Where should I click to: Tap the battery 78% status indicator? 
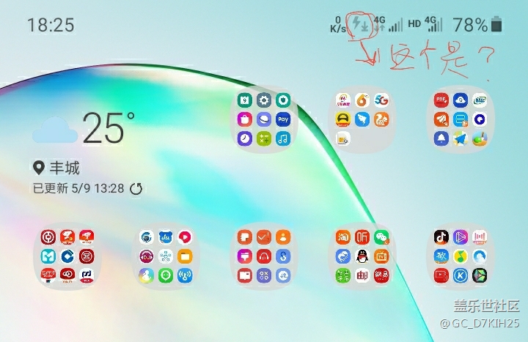tap(477, 25)
